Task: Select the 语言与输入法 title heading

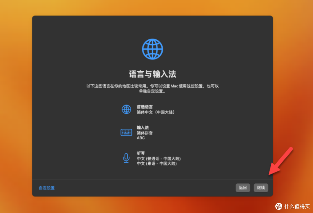Action: point(153,74)
